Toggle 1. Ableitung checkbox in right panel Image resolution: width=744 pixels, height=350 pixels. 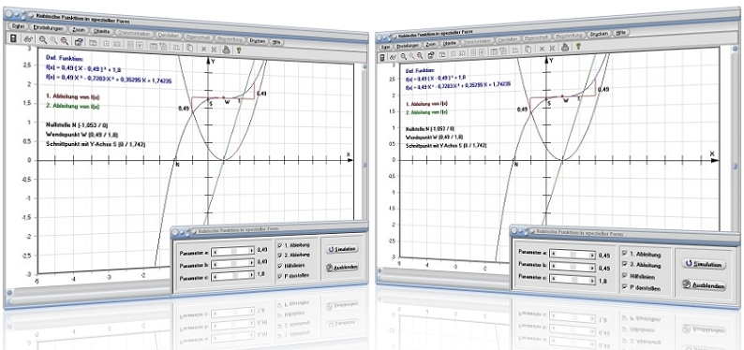(x=625, y=254)
